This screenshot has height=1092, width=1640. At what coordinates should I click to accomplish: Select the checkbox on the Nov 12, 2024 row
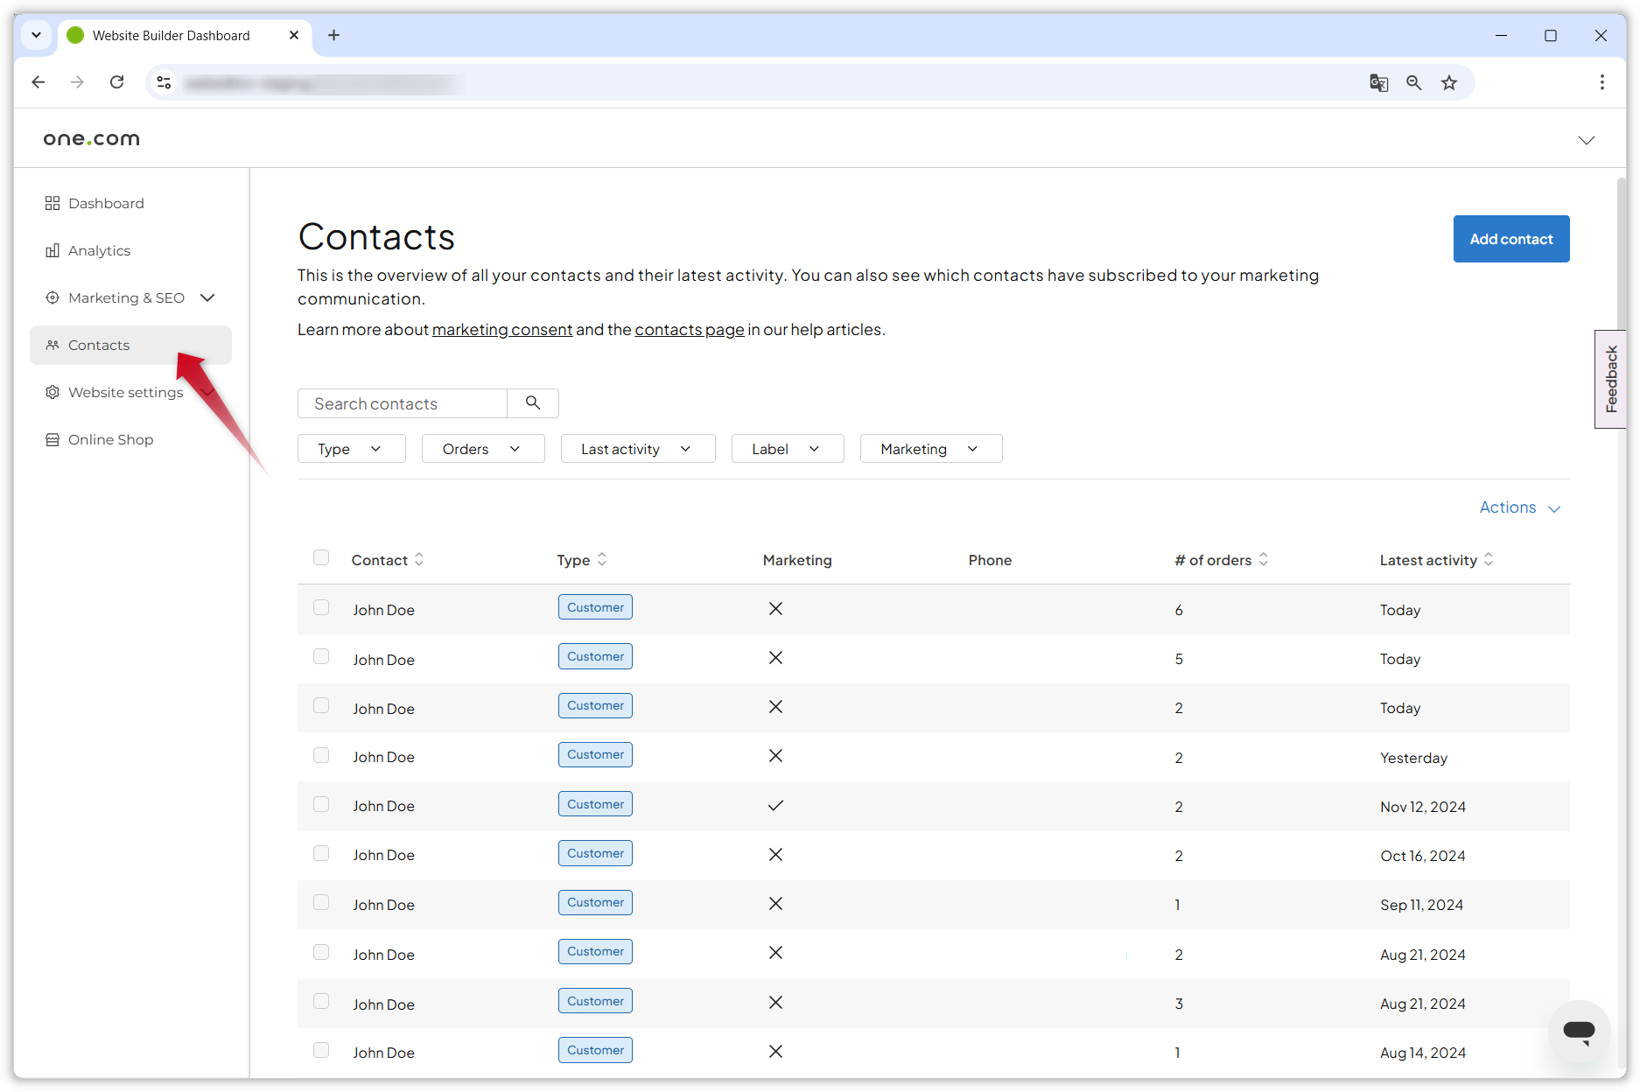click(x=321, y=804)
